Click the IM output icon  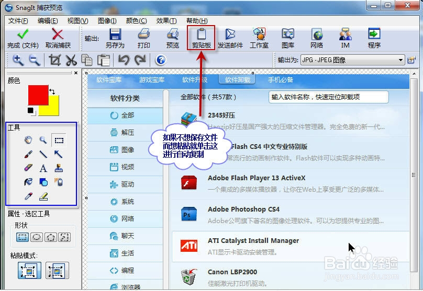point(346,34)
